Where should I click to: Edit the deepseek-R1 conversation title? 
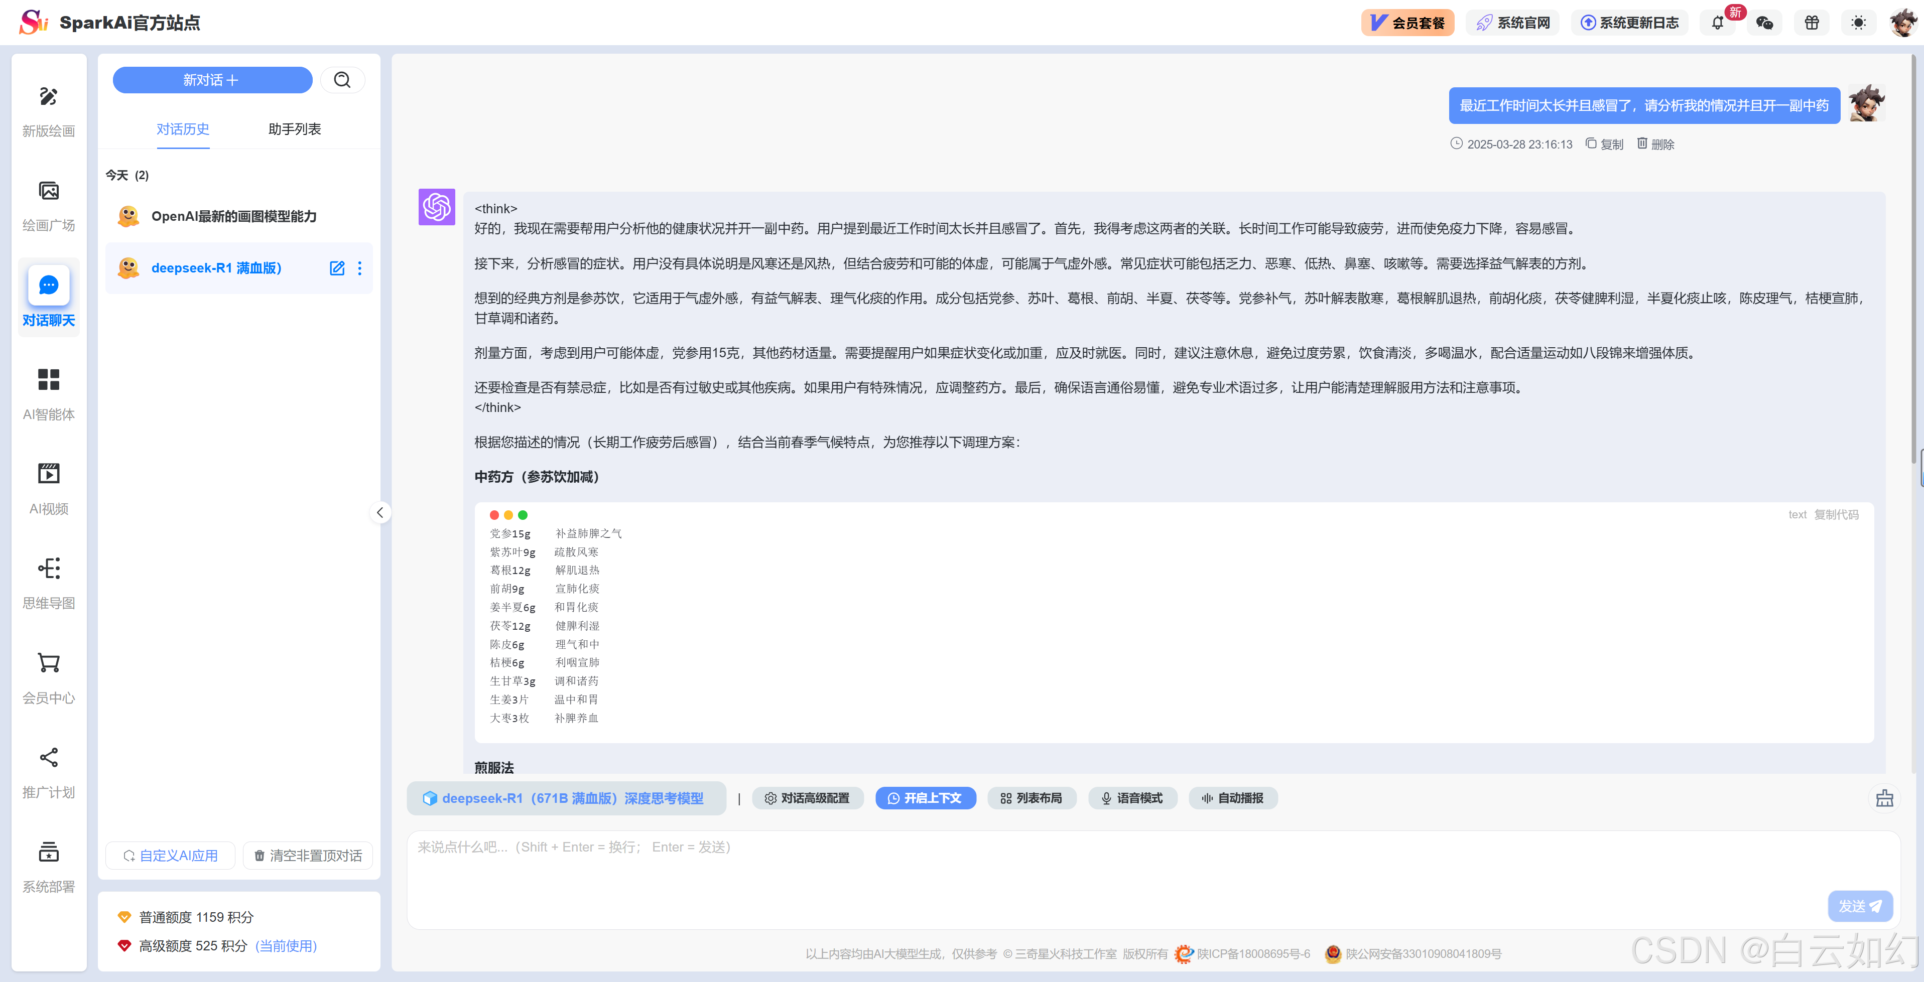(x=337, y=268)
